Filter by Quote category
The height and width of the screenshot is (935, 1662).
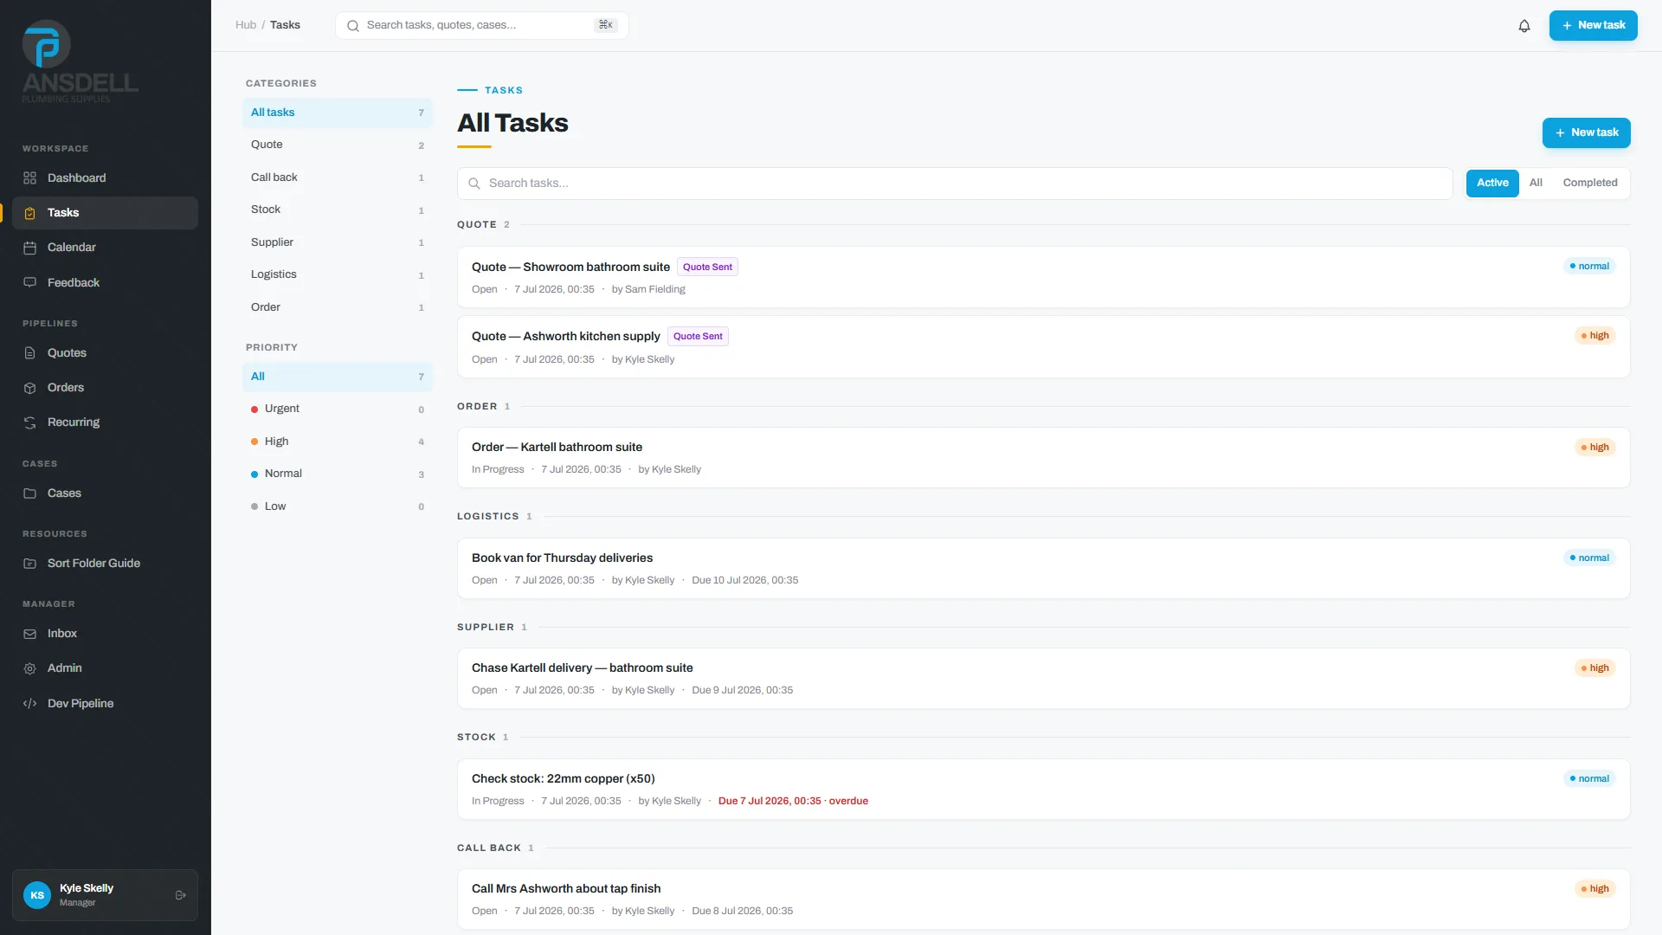pos(338,145)
